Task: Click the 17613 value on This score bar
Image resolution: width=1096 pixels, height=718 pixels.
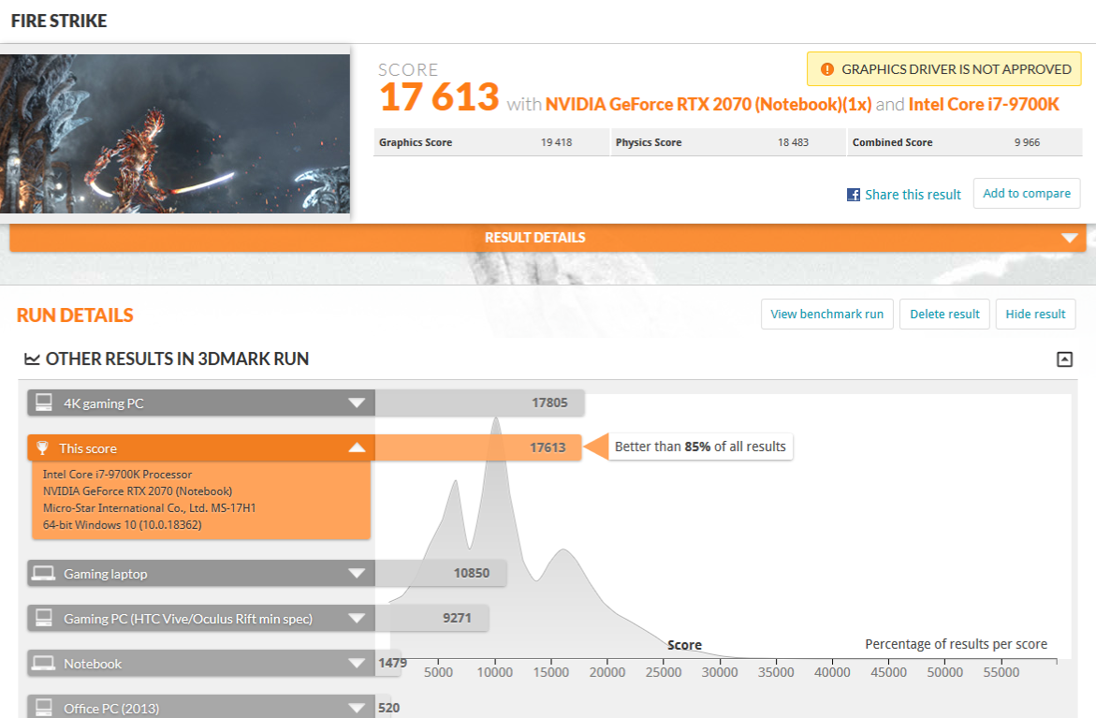Action: click(x=548, y=447)
